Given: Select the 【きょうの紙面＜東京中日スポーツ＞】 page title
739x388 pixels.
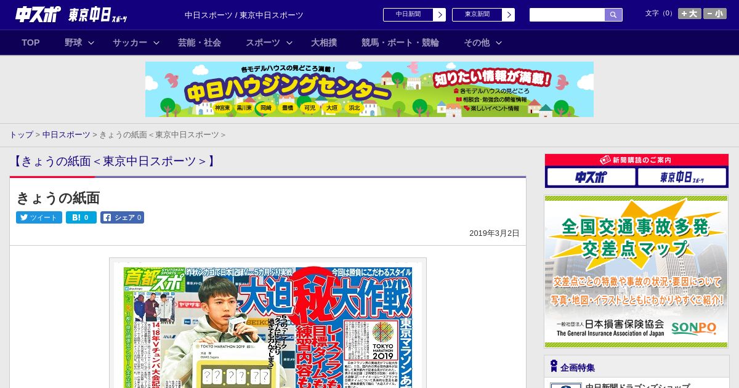Looking at the screenshot, I should click(114, 161).
